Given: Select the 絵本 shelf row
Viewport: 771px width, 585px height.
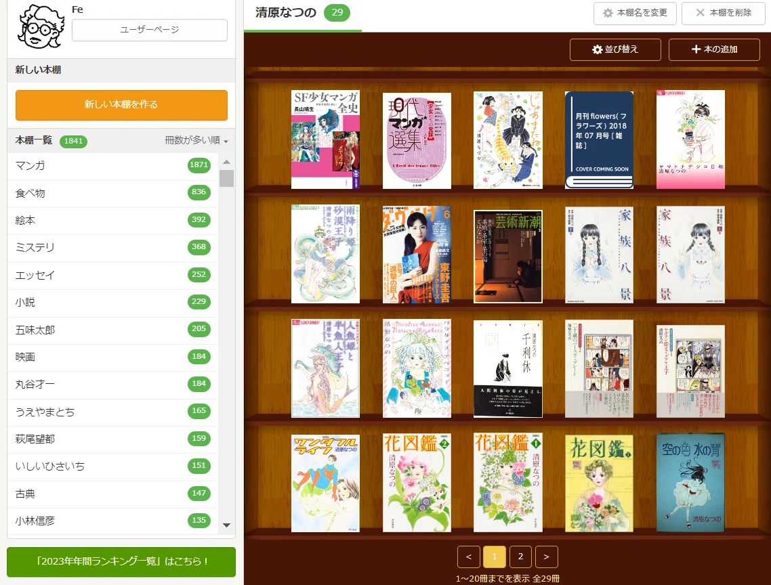Looking at the screenshot, I should point(112,220).
